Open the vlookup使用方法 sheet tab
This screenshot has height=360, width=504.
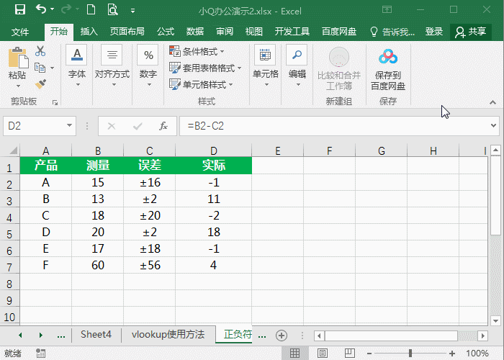pos(168,335)
